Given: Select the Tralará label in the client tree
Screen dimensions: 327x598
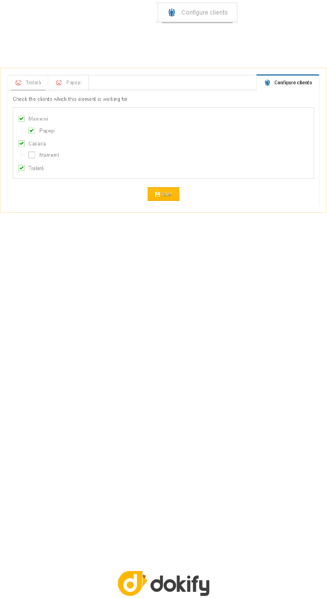Looking at the screenshot, I should [36, 168].
